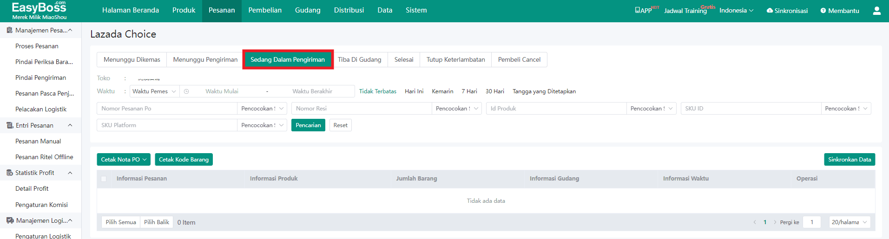Image resolution: width=889 pixels, height=239 pixels.
Task: Open the user profile avatar icon
Action: coord(876,10)
